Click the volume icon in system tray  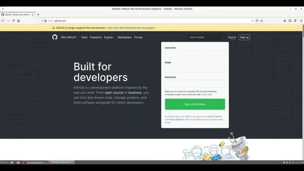tap(303, 162)
